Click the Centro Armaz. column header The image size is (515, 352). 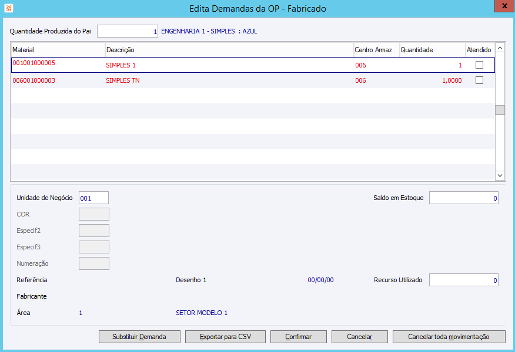(376, 50)
